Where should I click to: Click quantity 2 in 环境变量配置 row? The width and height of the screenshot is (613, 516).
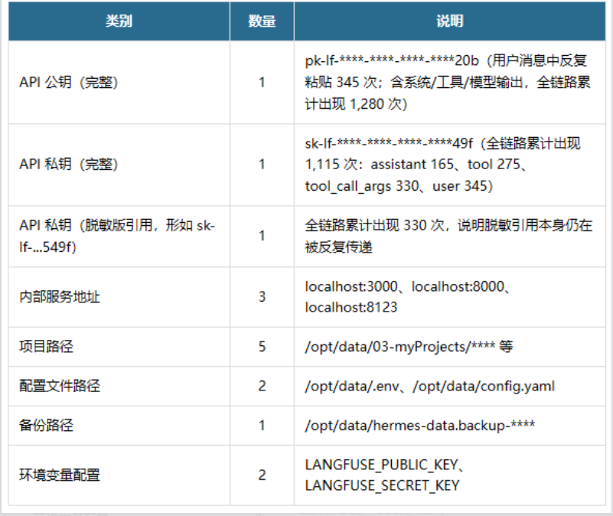click(x=262, y=475)
